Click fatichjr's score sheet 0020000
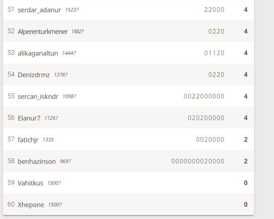 point(210,140)
